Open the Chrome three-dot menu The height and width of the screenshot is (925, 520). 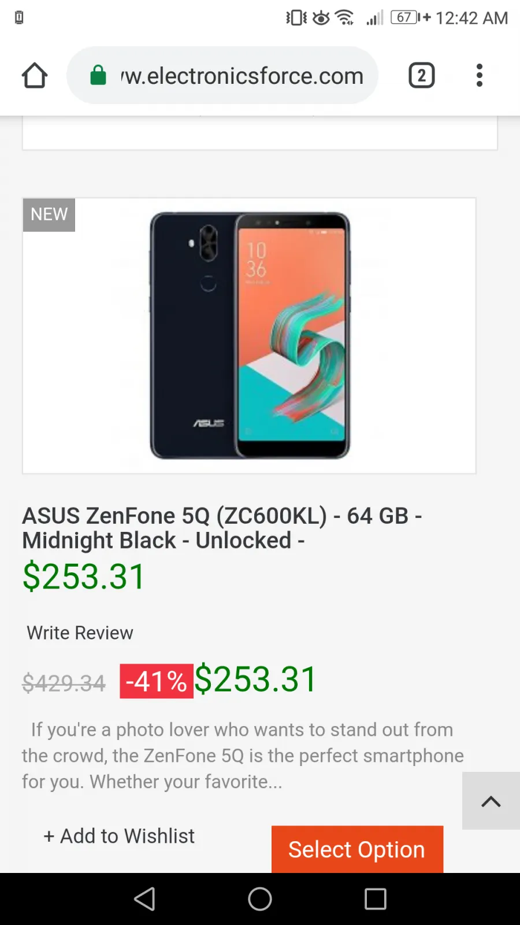[479, 76]
